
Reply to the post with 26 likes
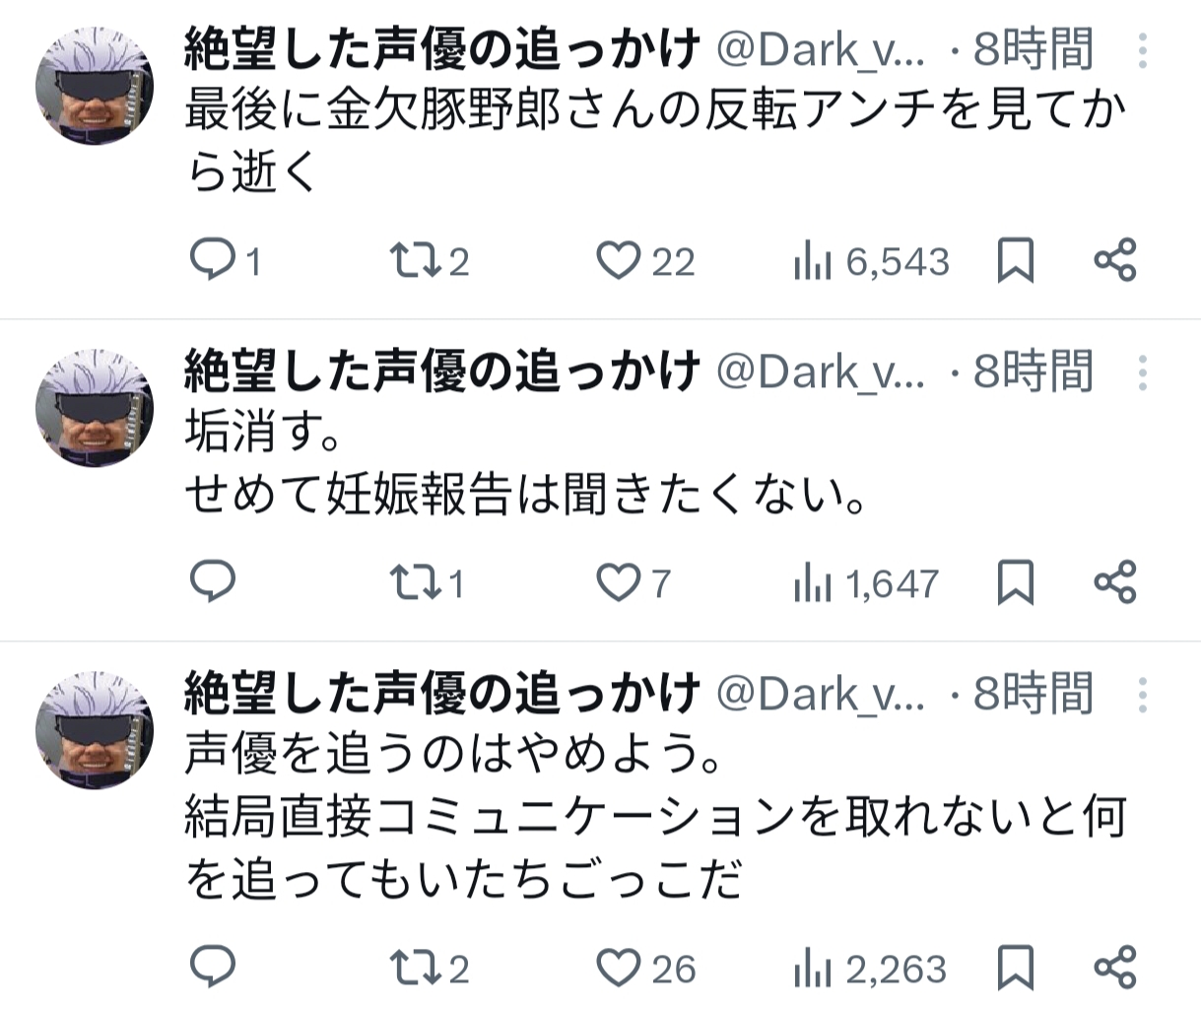tap(211, 968)
